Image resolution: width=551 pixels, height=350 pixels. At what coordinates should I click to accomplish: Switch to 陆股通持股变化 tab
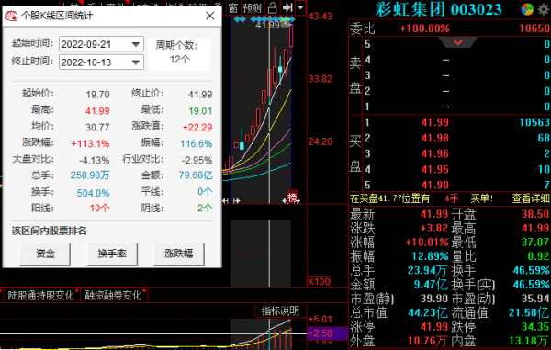click(x=40, y=295)
